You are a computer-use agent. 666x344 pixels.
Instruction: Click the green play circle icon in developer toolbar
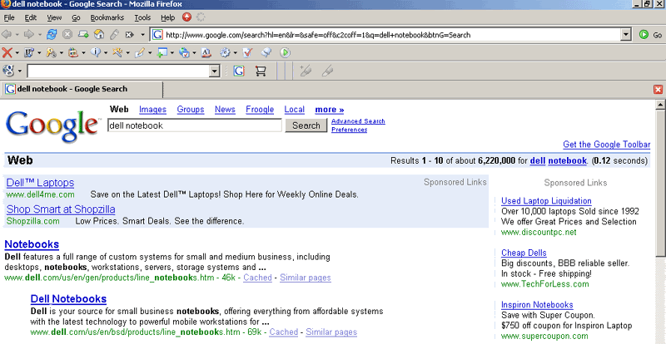point(285,52)
